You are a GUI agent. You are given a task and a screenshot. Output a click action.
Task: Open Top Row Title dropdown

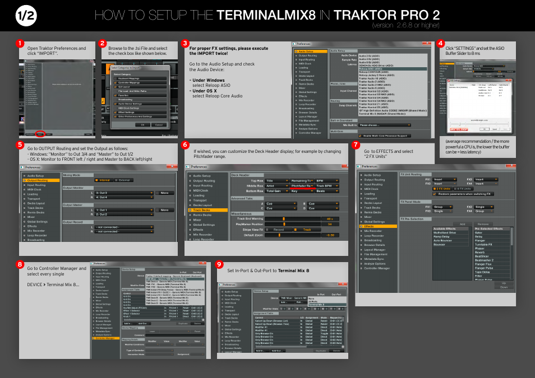click(277, 181)
